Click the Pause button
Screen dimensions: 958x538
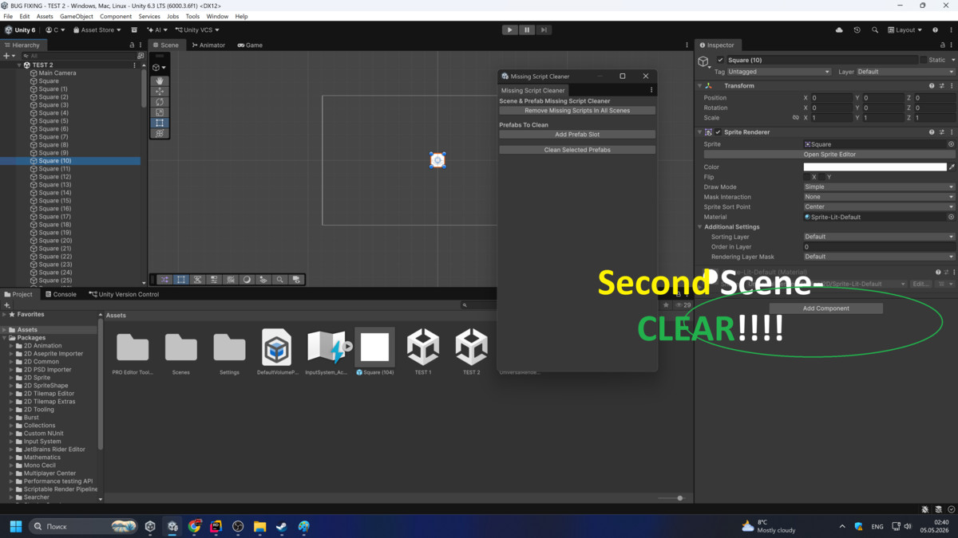pyautogui.click(x=527, y=29)
